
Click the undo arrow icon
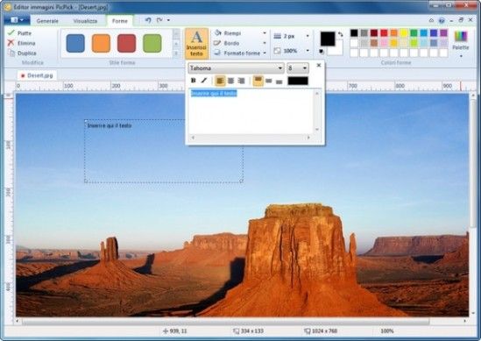point(148,20)
